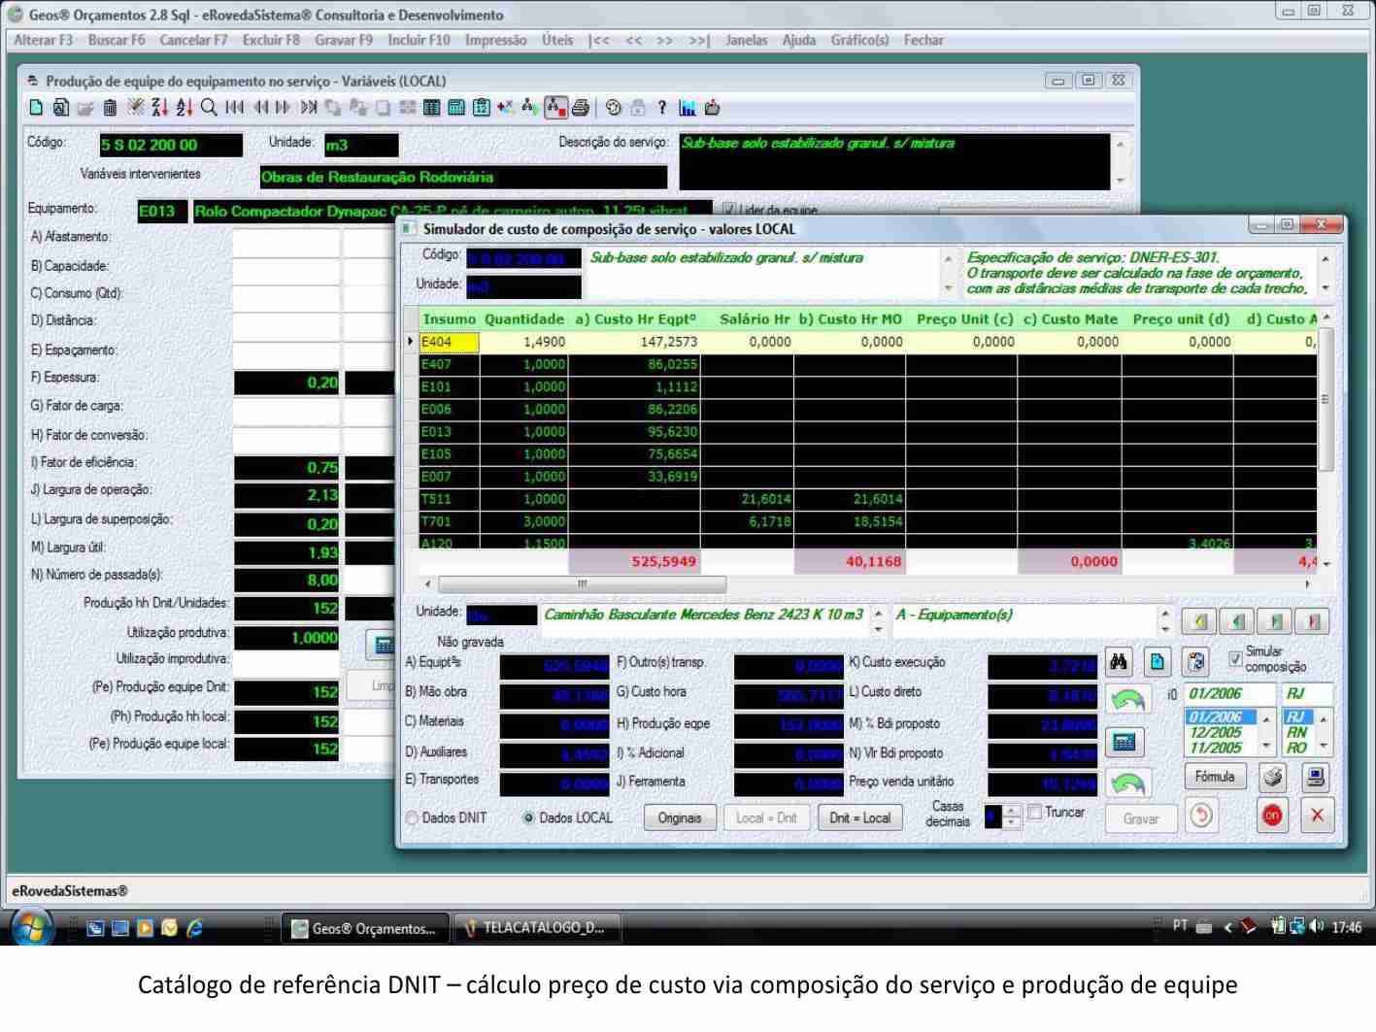Toggle the Simular composição checkbox
Screen dimensions: 1376x1032
point(1234,659)
